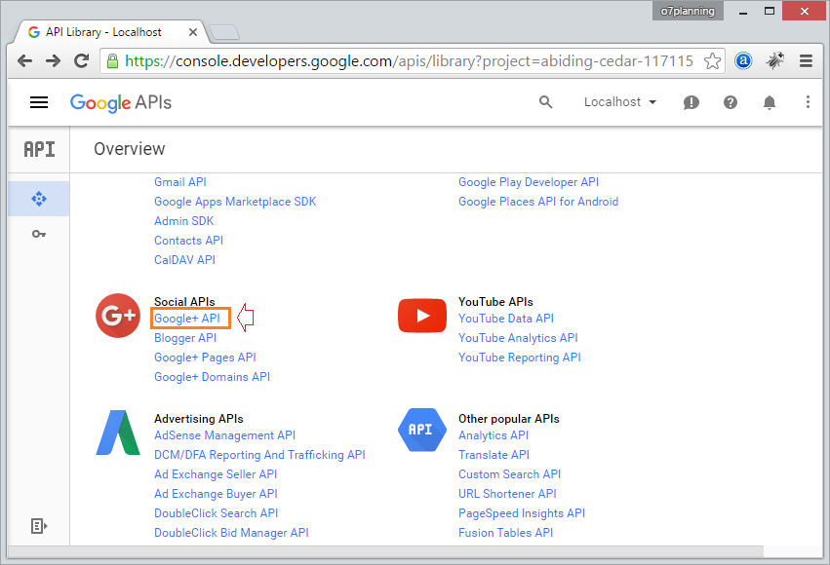
Task: Open the Google Apps Marketplace SDK link
Action: [x=235, y=202]
